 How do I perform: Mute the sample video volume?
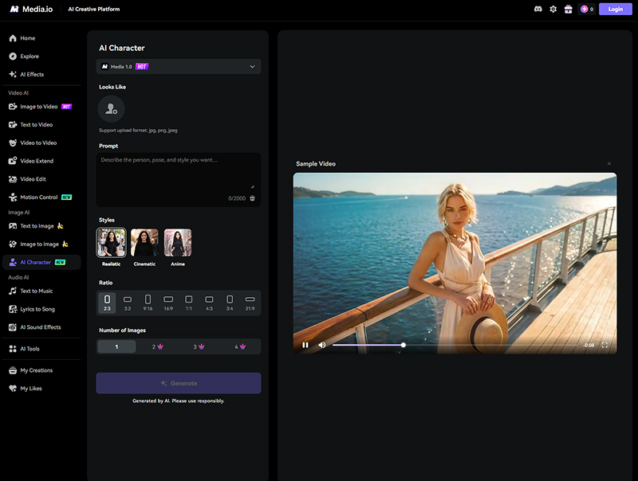[322, 345]
